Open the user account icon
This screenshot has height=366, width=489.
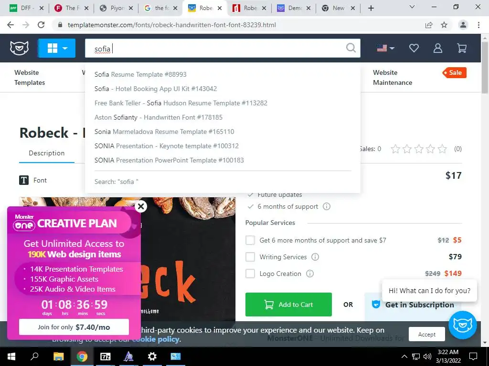(x=438, y=48)
